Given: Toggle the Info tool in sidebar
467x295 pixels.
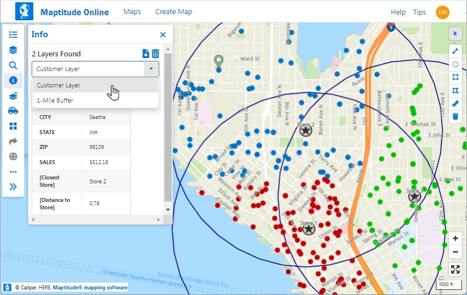Looking at the screenshot, I should [x=13, y=80].
